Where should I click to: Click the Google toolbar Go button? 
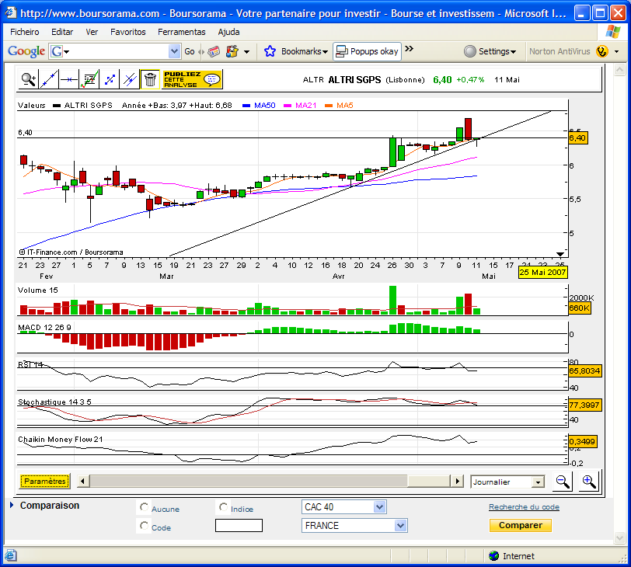point(190,51)
